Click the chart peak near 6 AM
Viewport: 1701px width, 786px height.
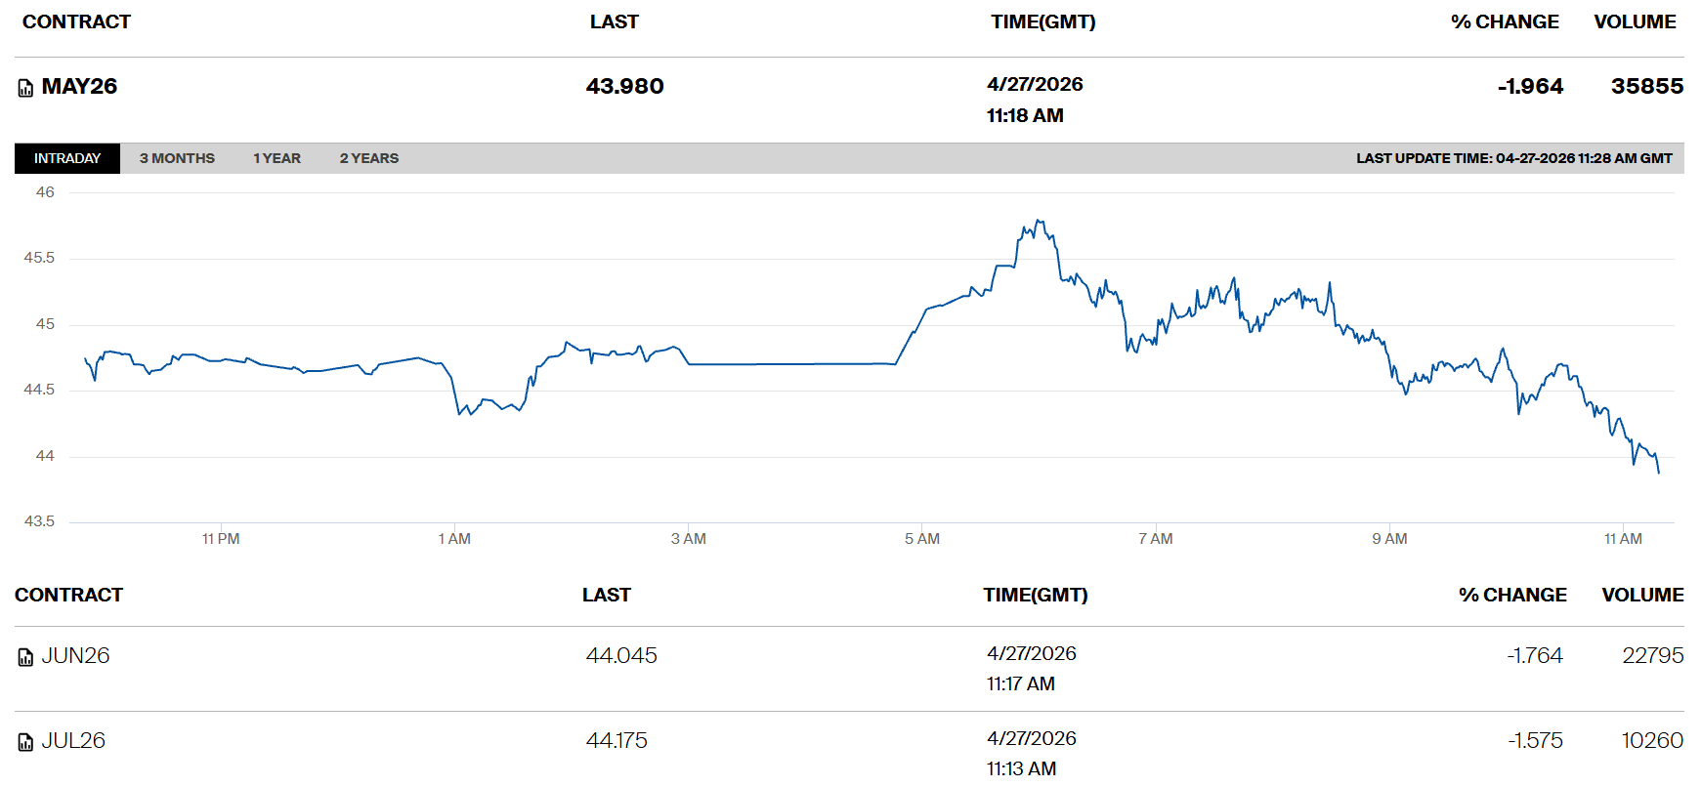pos(1039,222)
